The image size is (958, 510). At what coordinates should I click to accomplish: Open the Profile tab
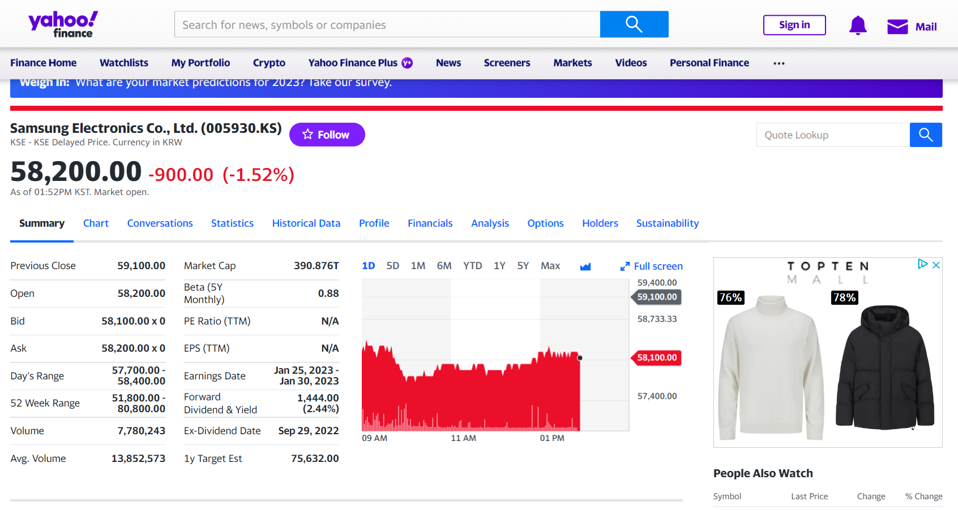(x=374, y=223)
